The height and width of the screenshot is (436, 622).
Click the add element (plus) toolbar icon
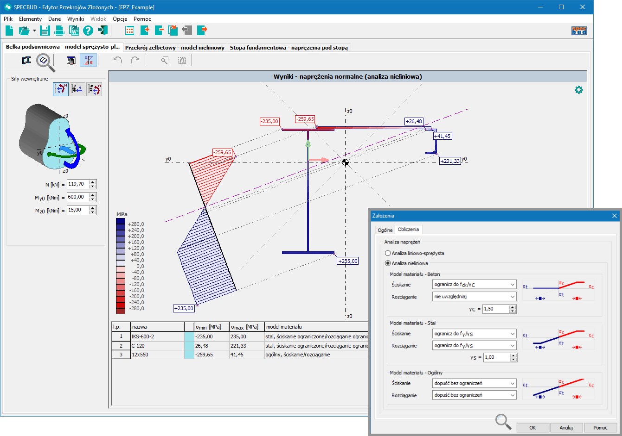[144, 31]
